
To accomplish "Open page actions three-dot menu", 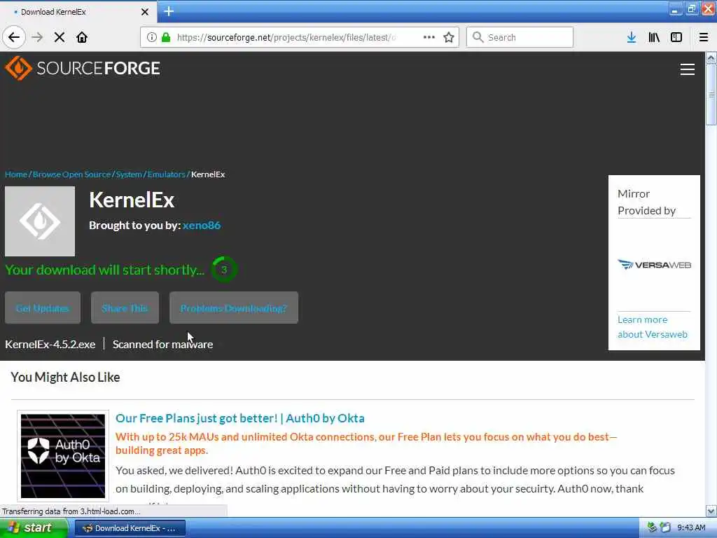I will click(429, 37).
